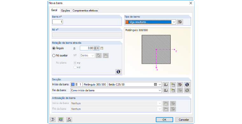Open articulação Fim da barra Nenhum dropdown
The width and height of the screenshot is (242, 124).
tap(160, 109)
